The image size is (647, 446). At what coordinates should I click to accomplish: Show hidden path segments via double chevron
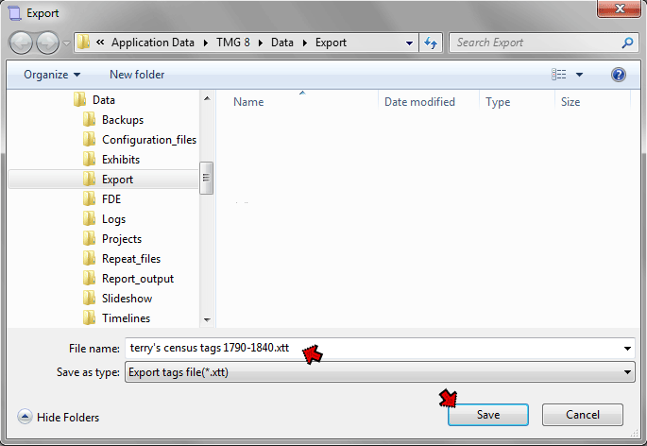click(x=100, y=43)
